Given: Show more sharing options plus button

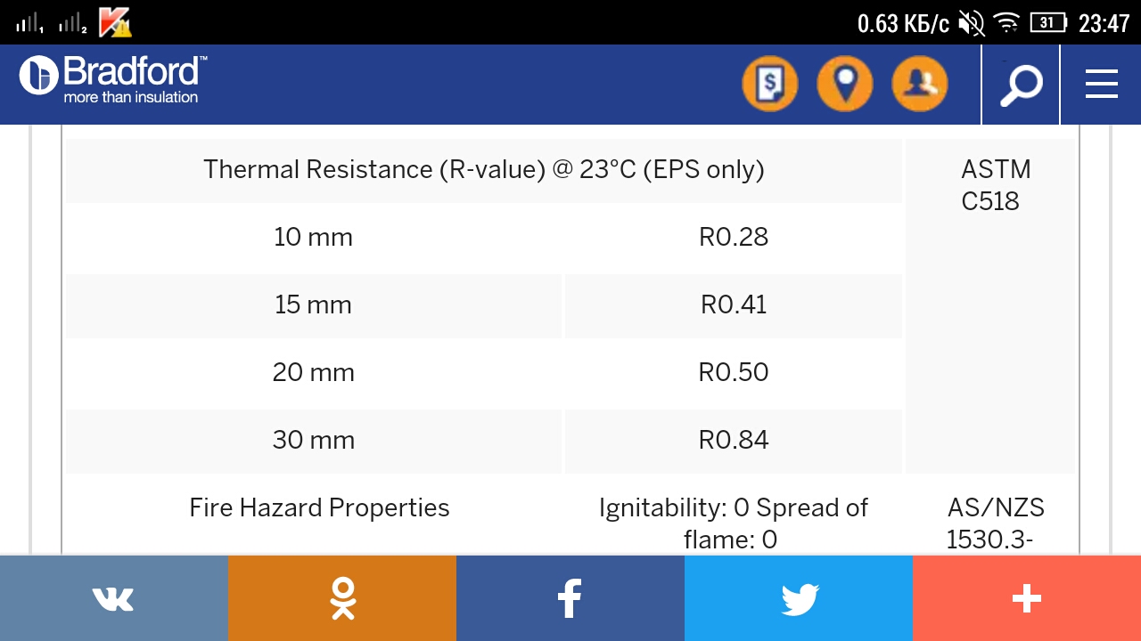Looking at the screenshot, I should click(1027, 598).
